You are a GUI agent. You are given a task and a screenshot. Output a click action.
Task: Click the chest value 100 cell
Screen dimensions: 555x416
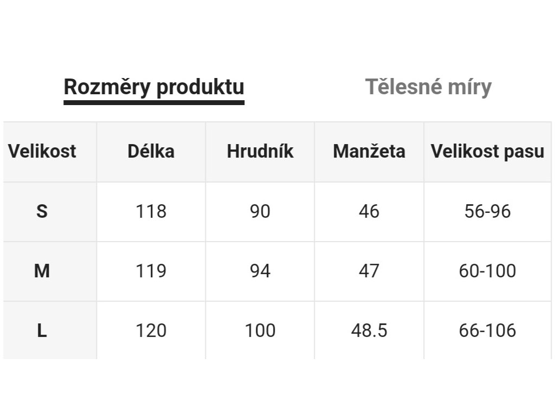point(260,331)
